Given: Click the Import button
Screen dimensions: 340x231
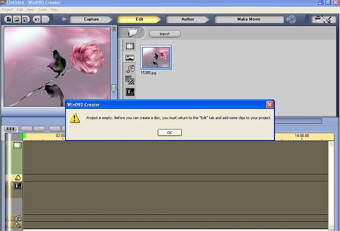Looking at the screenshot, I should click(165, 34).
